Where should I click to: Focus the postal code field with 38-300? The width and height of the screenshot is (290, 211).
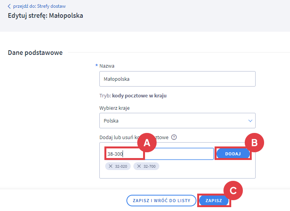[125, 154]
